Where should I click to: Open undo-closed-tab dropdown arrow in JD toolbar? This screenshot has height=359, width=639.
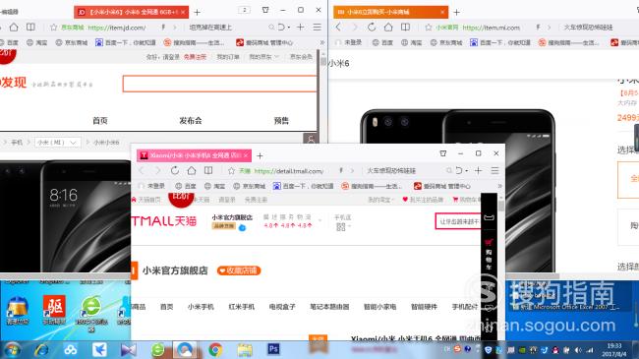tap(288, 28)
